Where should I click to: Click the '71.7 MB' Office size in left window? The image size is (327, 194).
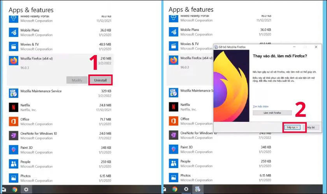(105, 120)
